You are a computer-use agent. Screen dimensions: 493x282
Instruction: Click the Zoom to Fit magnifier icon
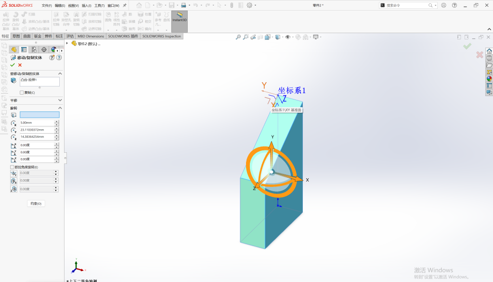point(238,37)
